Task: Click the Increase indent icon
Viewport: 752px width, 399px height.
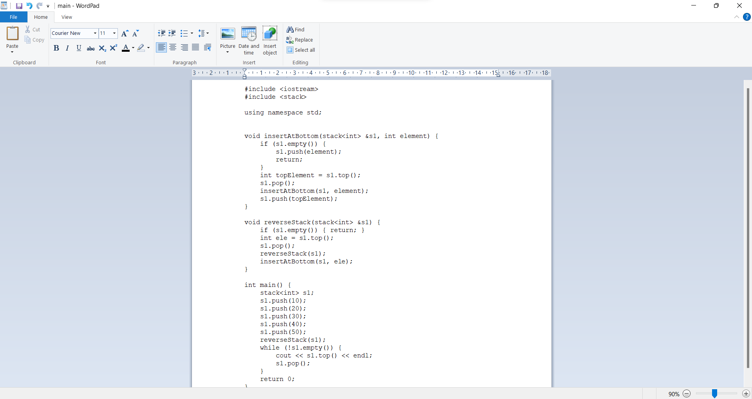Action: 172,33
